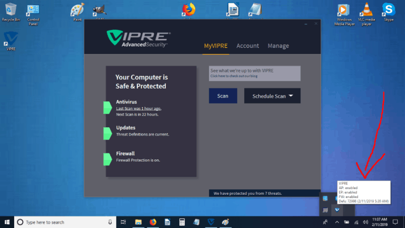Open network icon in system tray

(x=356, y=222)
